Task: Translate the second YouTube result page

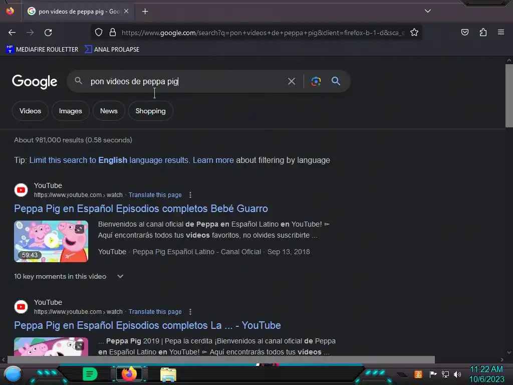Action: point(155,312)
